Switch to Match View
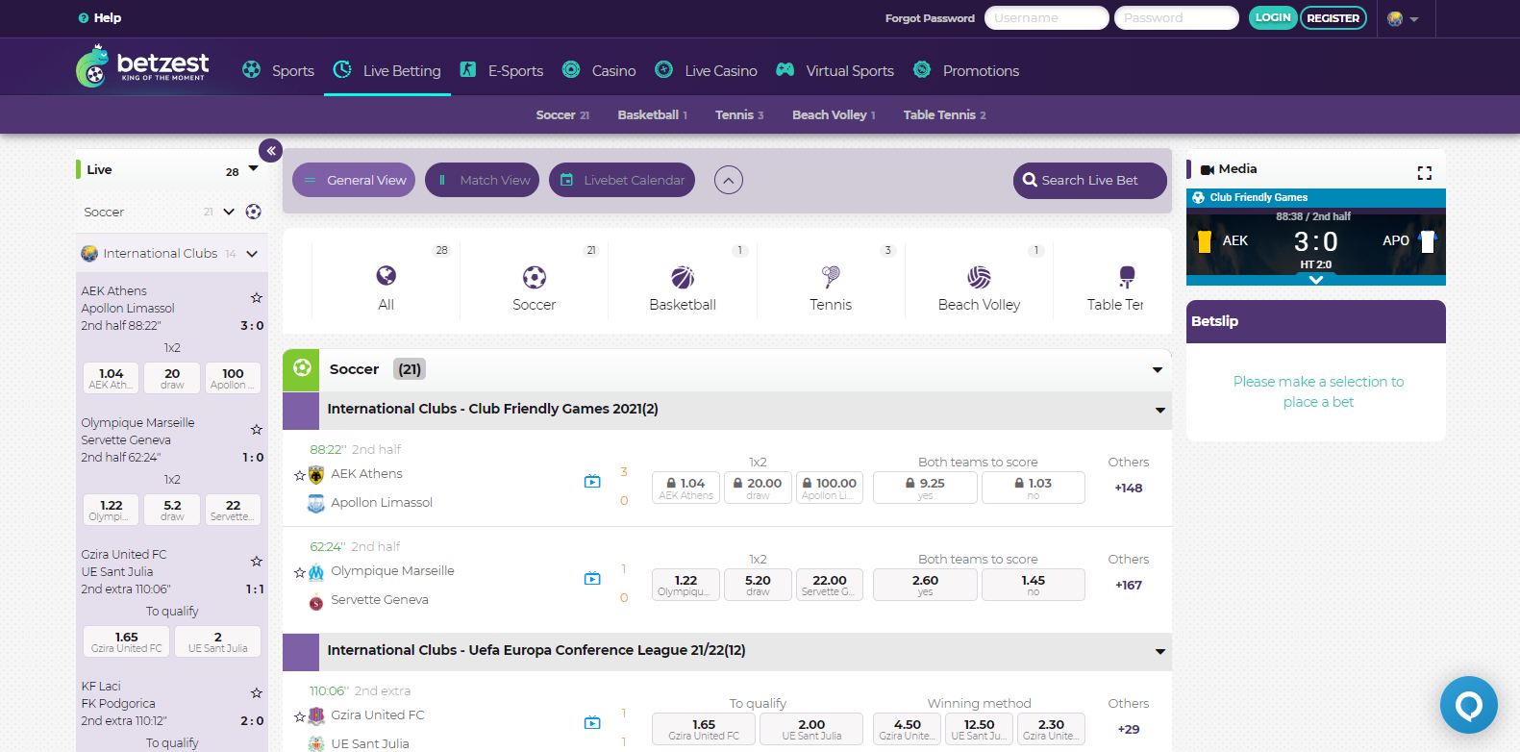This screenshot has height=752, width=1520. click(482, 180)
